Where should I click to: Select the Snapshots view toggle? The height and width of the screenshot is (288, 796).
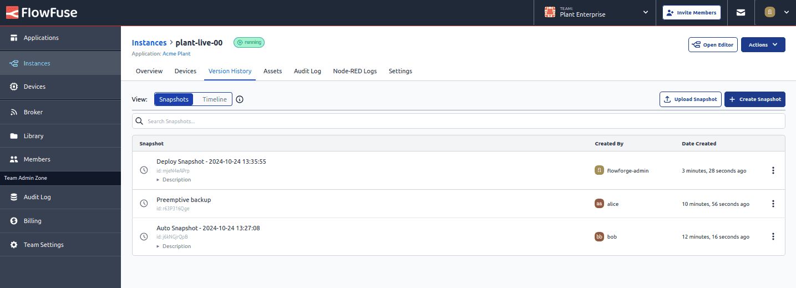tap(174, 99)
